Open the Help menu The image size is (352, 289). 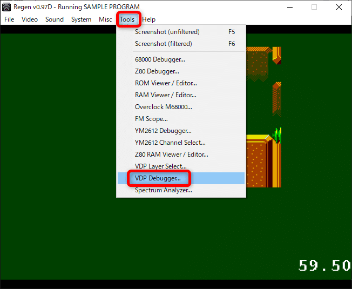coord(148,19)
